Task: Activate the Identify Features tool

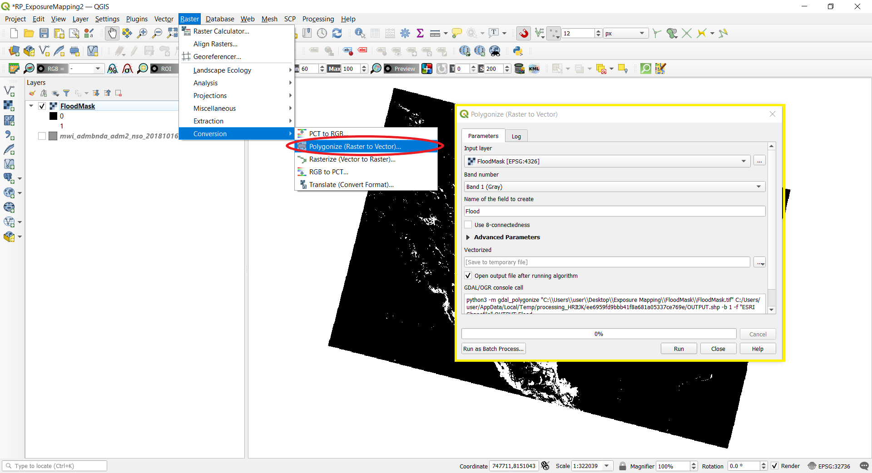Action: pyautogui.click(x=360, y=33)
